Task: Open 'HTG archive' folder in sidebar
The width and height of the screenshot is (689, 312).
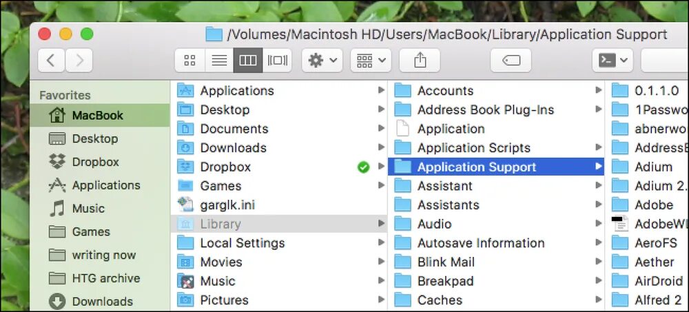Action: tap(100, 279)
